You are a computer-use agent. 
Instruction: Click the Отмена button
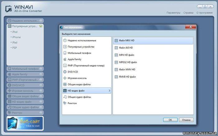coord(186,120)
